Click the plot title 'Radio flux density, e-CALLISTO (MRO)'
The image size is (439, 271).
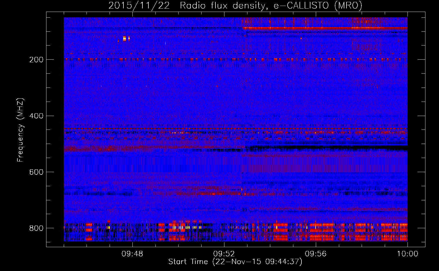click(271, 5)
